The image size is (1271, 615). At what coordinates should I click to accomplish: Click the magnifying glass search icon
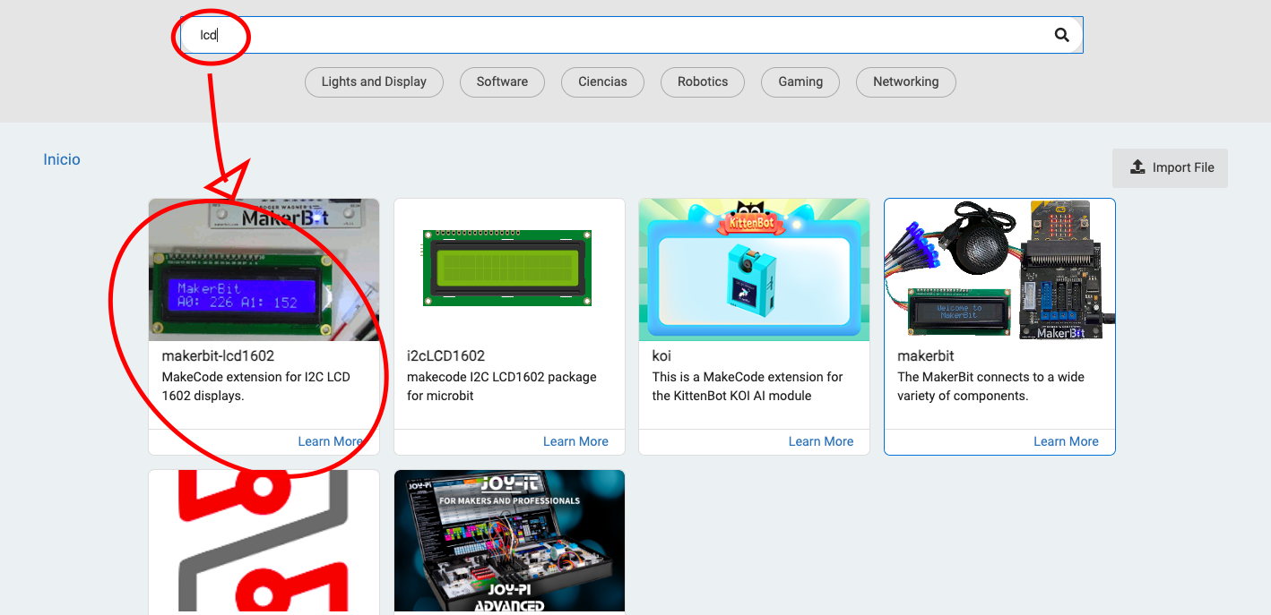1061,35
